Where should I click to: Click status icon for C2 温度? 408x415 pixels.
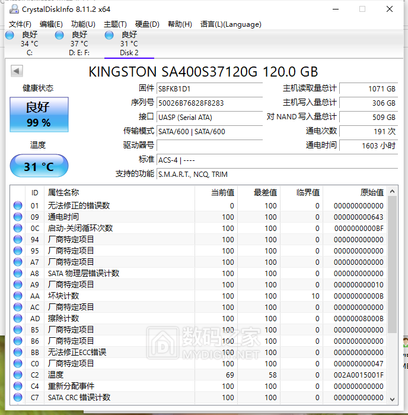tap(18, 375)
